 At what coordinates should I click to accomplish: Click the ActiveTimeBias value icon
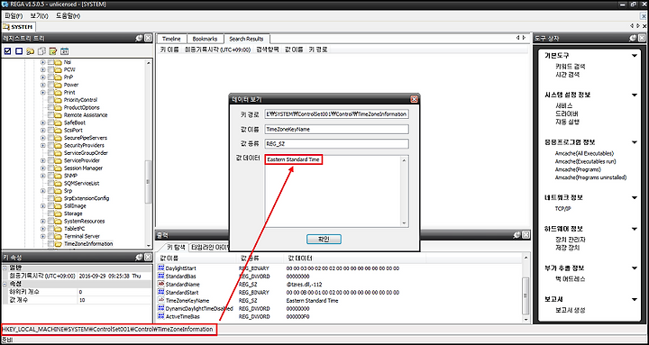pyautogui.click(x=161, y=316)
